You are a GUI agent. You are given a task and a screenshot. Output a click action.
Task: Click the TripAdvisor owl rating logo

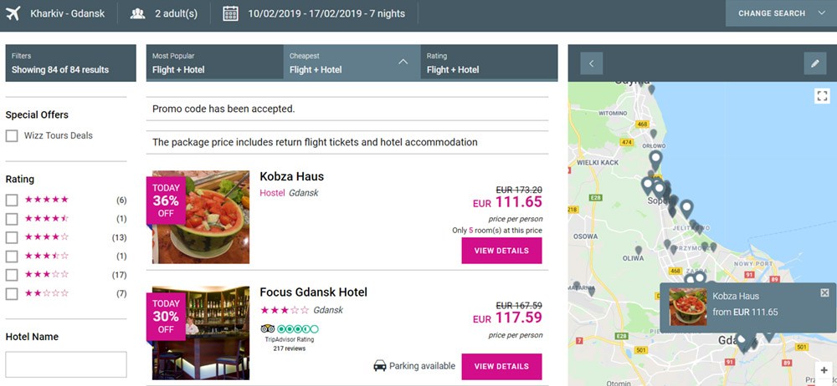pos(268,328)
